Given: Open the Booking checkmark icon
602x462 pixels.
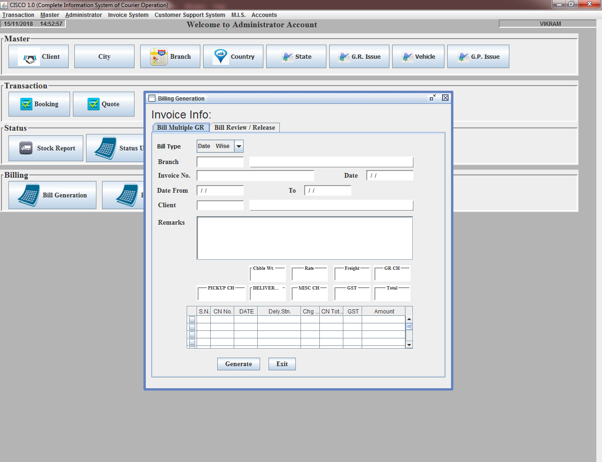Looking at the screenshot, I should (x=26, y=104).
